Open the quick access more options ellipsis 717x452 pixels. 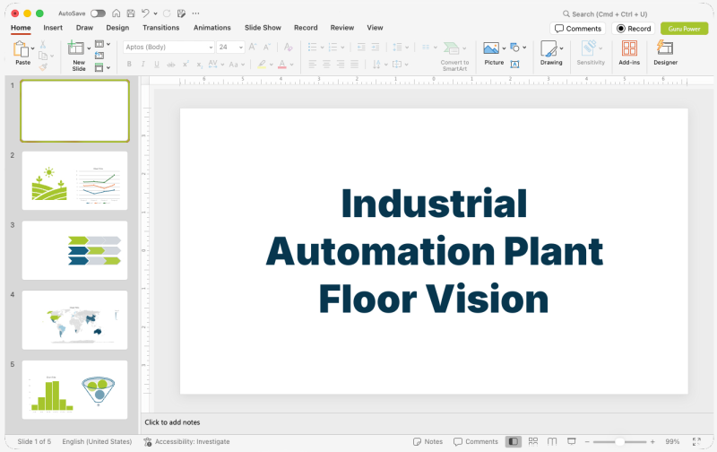click(195, 13)
